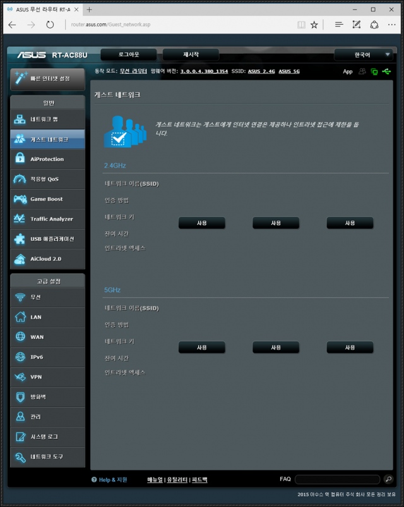Open LAN house icon
Viewport: 404px width, 507px height.
point(20,317)
